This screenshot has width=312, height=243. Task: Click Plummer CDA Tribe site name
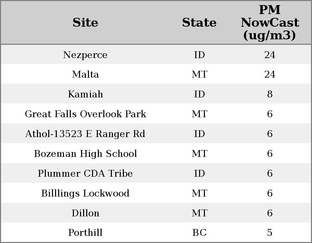(x=85, y=174)
